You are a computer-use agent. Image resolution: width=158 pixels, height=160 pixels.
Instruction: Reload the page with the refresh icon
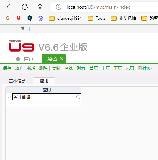(25, 7)
